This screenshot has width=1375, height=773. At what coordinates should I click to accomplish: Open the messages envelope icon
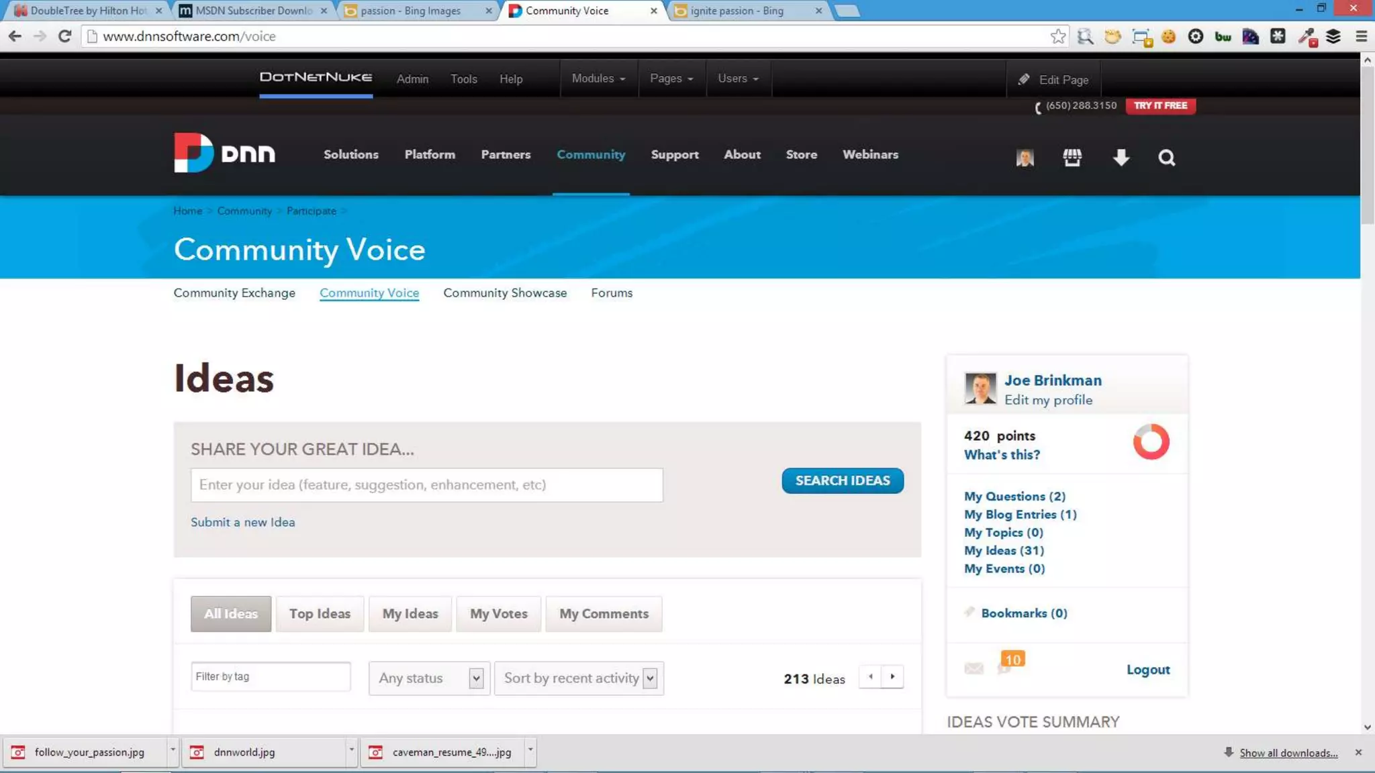[974, 668]
